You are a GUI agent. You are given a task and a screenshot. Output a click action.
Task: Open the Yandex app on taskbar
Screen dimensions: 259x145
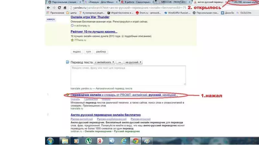click(x=100, y=141)
